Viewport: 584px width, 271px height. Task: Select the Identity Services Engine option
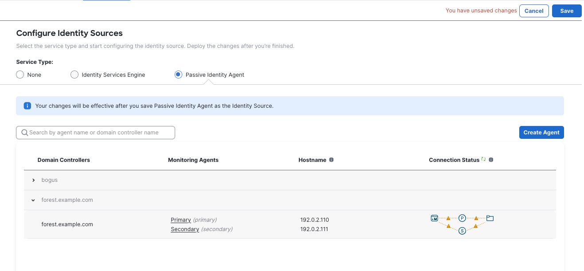click(x=74, y=75)
